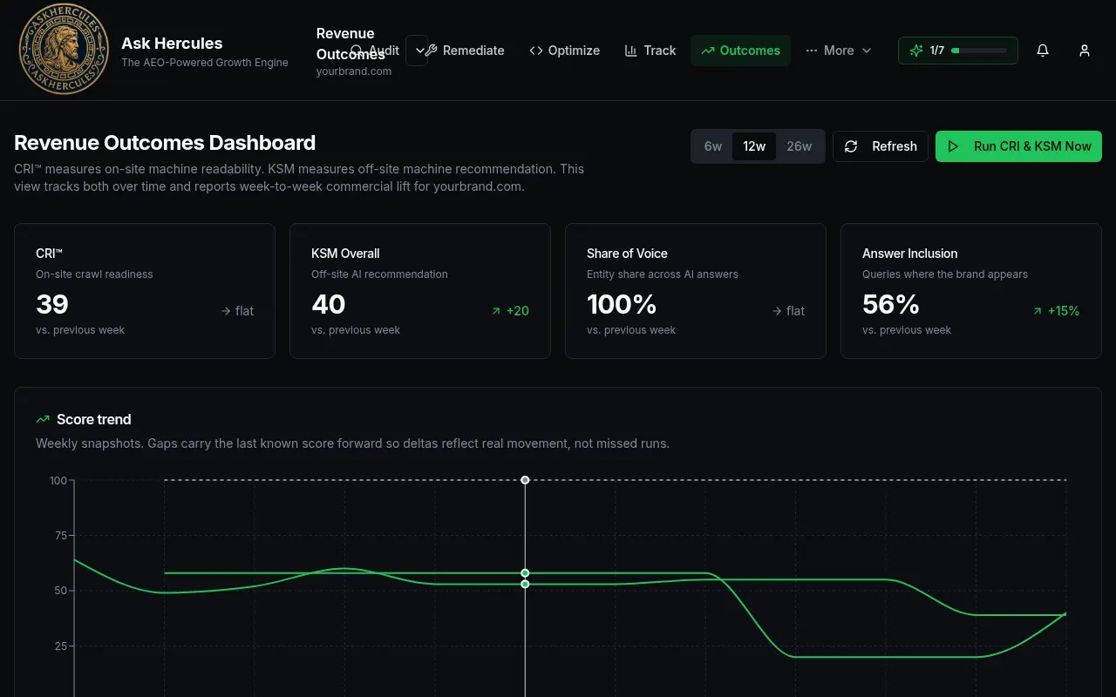Click the sparkle icon in the 1/7 badge
Viewport: 1116px width, 697px height.
click(916, 51)
